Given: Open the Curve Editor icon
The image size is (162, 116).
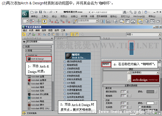Looking at the screenshot, I should click(127, 22).
